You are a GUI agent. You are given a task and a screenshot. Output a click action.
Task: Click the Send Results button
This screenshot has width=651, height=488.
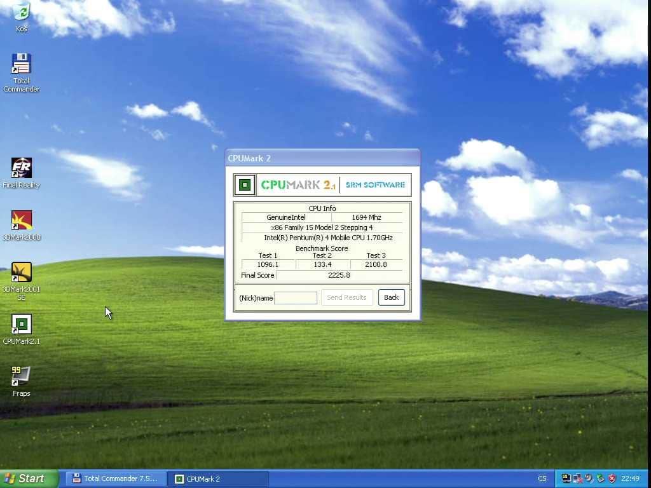click(346, 297)
